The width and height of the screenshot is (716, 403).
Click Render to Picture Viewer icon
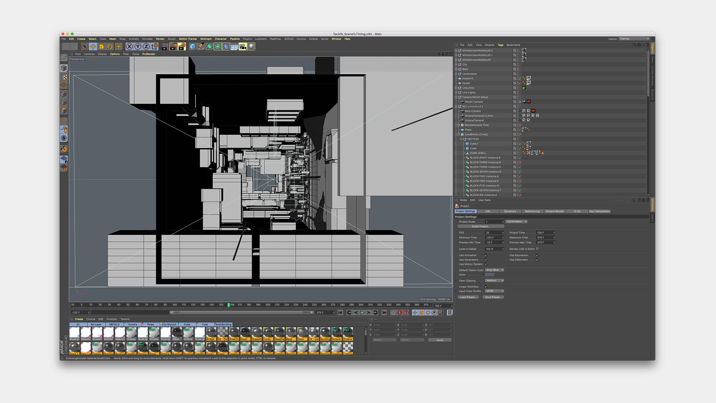(173, 47)
